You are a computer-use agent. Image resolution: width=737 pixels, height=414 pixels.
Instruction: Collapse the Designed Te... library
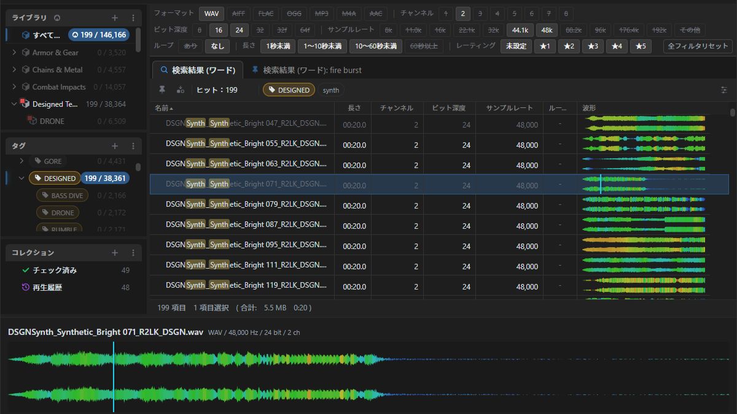(14, 104)
